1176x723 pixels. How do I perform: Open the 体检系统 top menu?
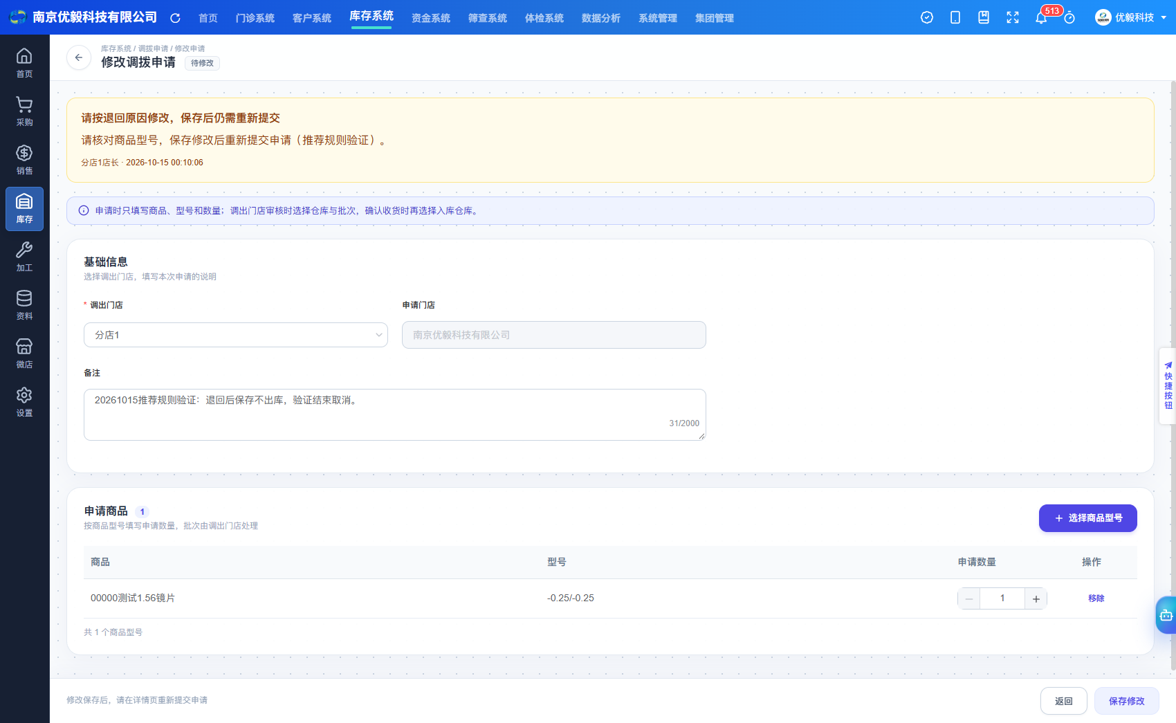(544, 18)
